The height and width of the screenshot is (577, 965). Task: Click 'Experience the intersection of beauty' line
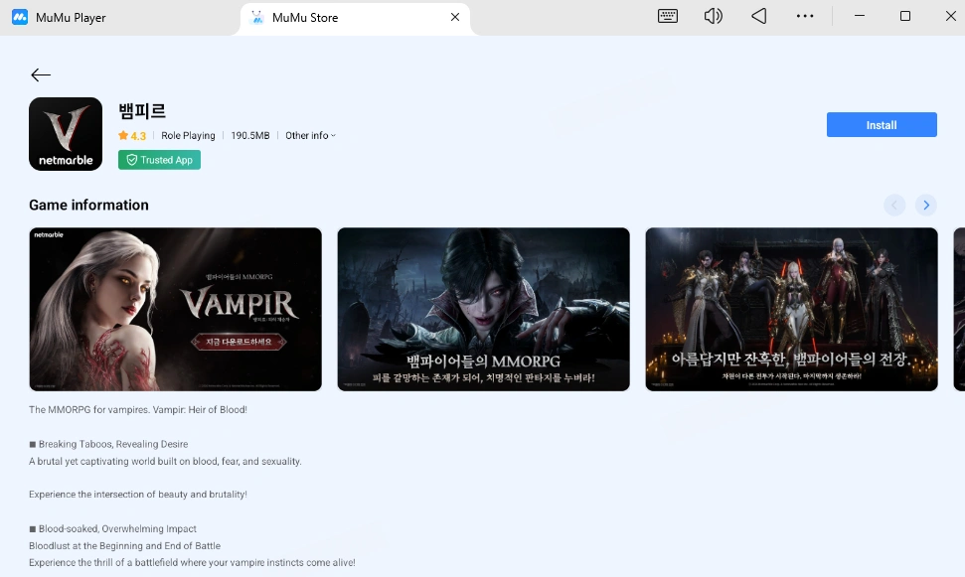[138, 495]
